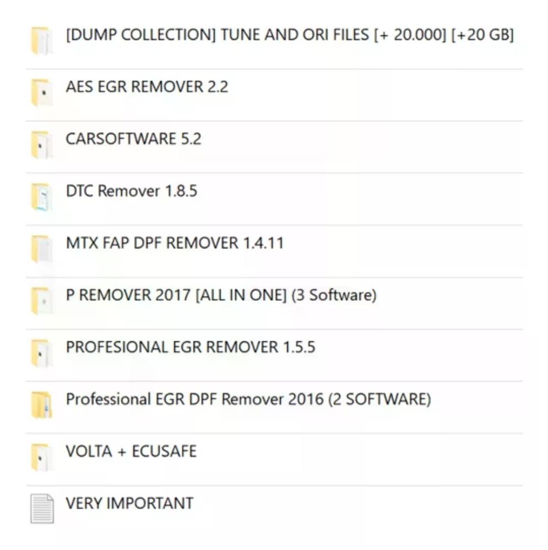
Task: Click the CARSOFTWARE 5.2 folder icon
Action: coord(42,144)
